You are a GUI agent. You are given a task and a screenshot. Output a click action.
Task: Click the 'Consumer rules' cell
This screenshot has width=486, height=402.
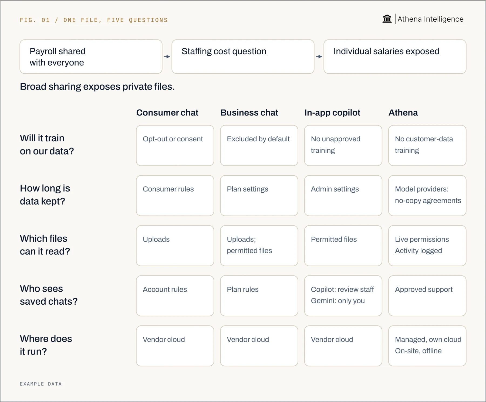(175, 196)
